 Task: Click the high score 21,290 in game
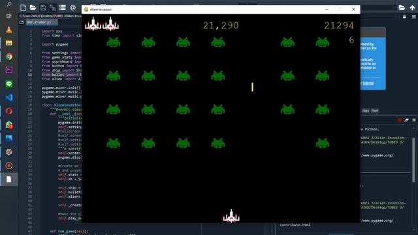[x=221, y=25]
